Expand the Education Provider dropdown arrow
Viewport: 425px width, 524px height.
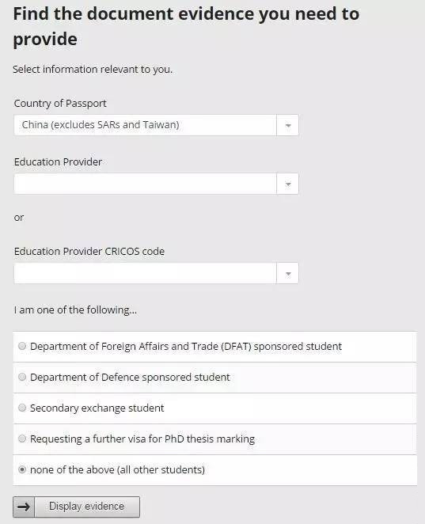coord(287,184)
